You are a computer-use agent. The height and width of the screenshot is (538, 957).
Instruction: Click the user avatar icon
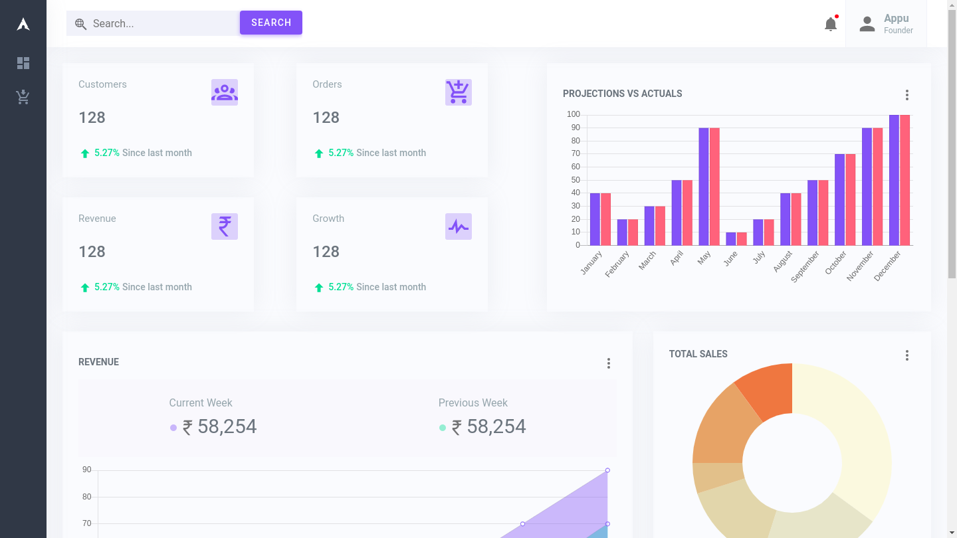click(x=867, y=25)
